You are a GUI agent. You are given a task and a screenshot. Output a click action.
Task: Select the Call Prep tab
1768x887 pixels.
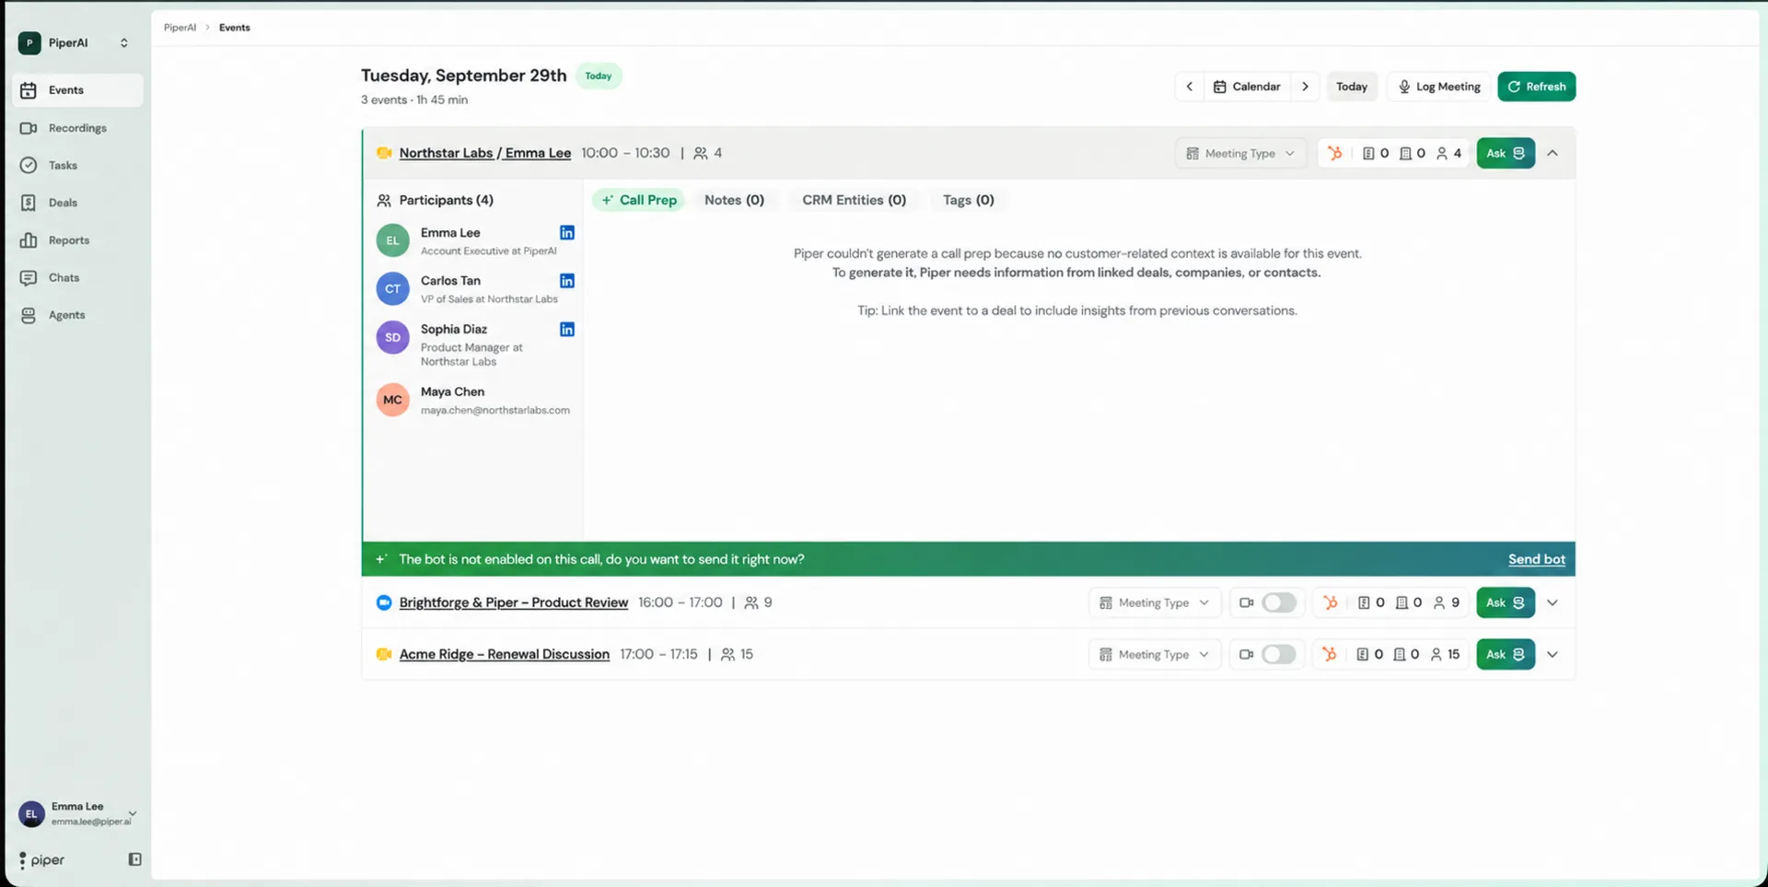tap(639, 200)
